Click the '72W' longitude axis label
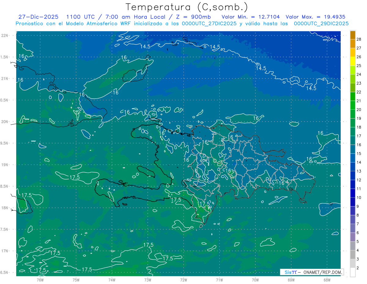Screen dimensions: 367x284 click(183, 280)
